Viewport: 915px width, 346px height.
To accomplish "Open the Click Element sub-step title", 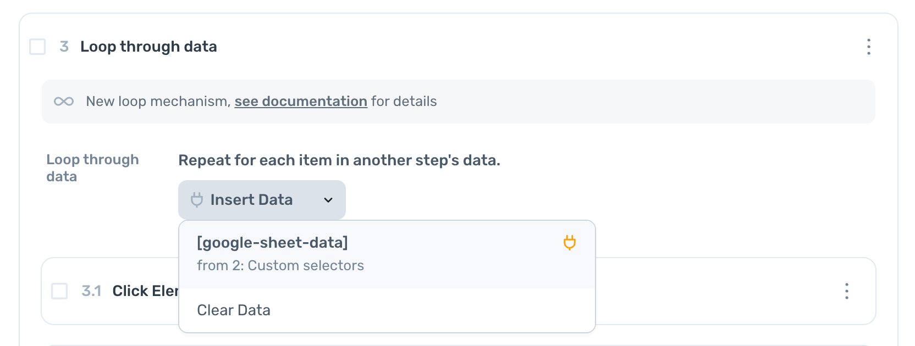I will coord(145,291).
